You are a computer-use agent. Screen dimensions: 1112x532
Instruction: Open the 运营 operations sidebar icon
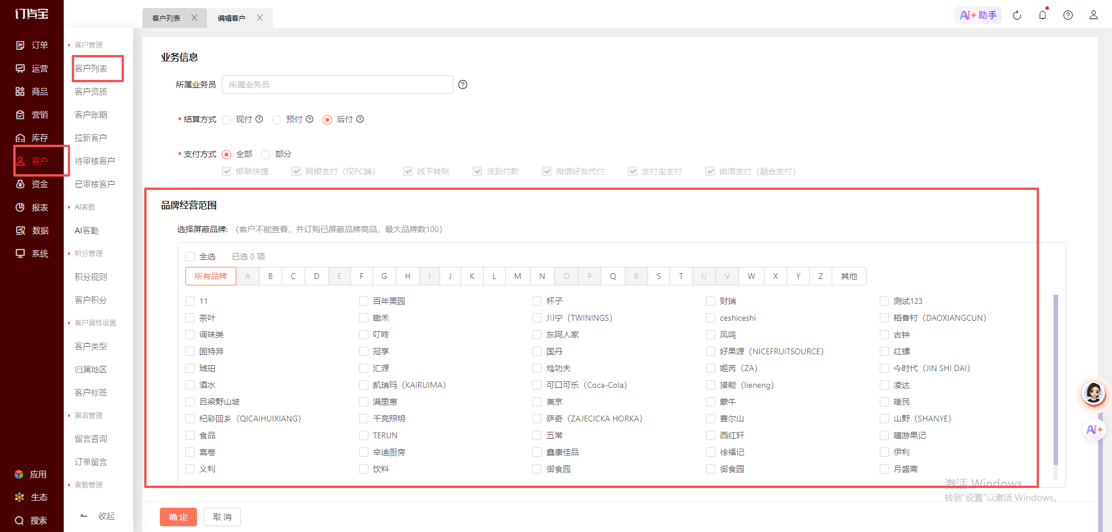tap(20, 68)
